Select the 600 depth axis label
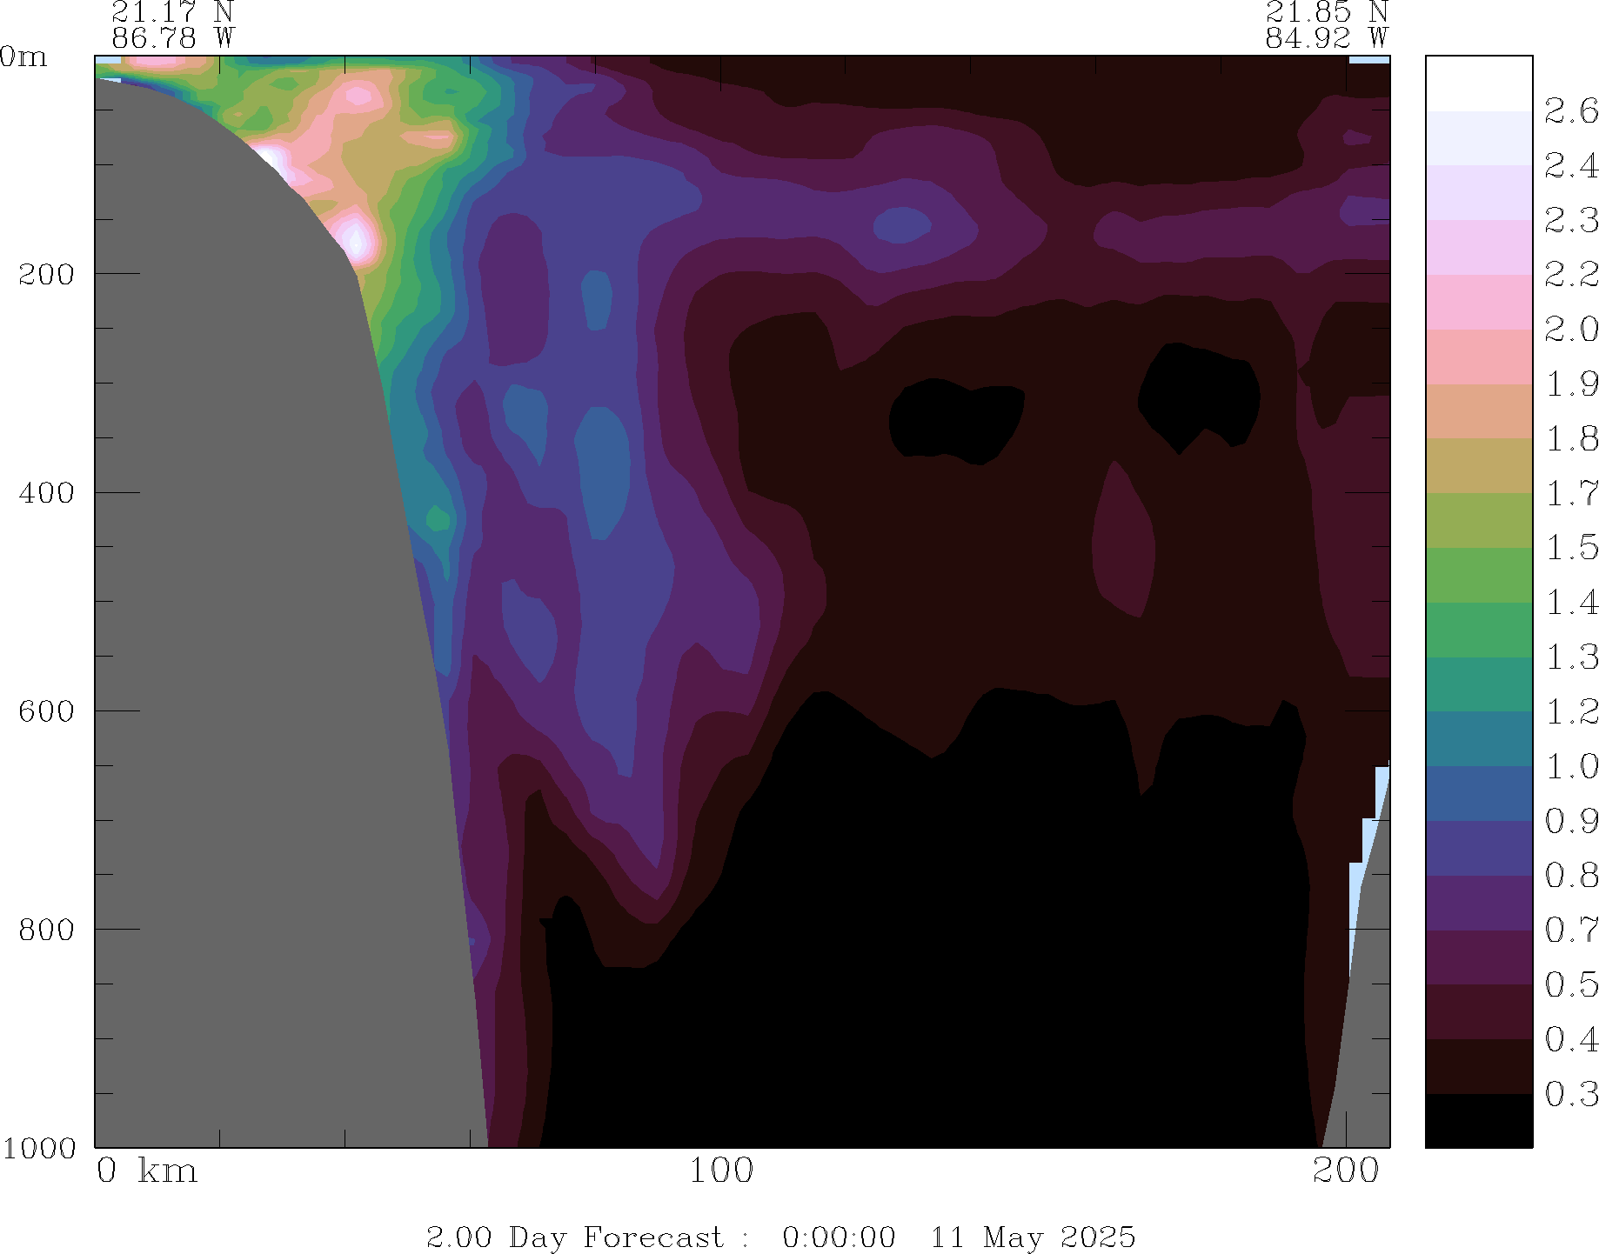The image size is (1599, 1254). tap(47, 711)
